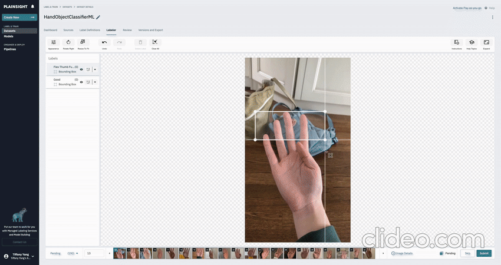
Task: Click the user account avatar icon
Action: click(x=6, y=256)
